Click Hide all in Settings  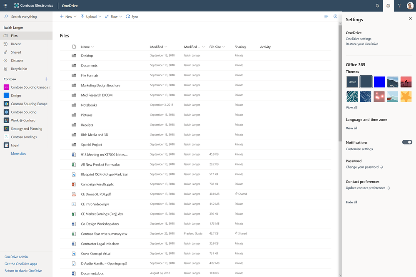351,202
